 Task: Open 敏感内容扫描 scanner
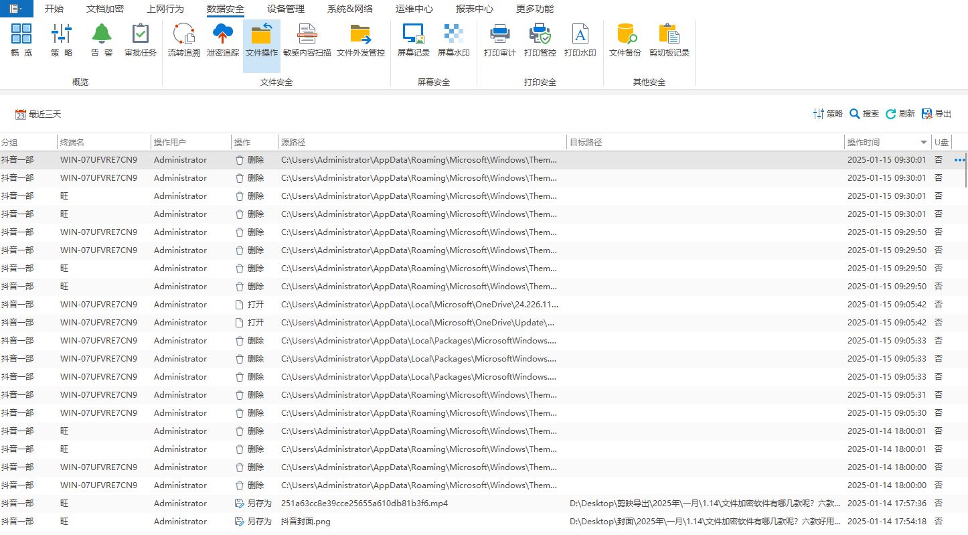[307, 40]
